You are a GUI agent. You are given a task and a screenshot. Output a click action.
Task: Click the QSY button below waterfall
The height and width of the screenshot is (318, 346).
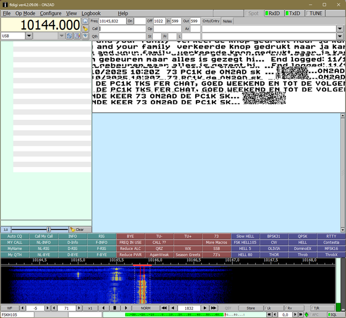(228, 308)
